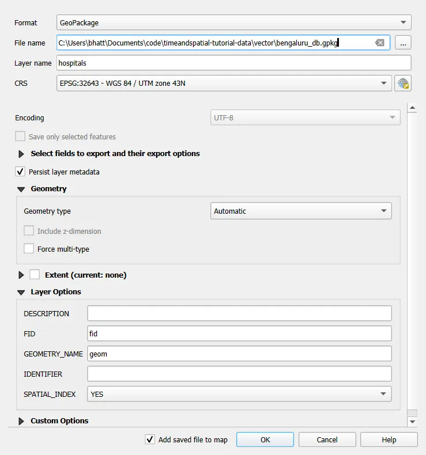Open the Encoding UTF-8 dropdown
Viewport: 426px width, 455px height.
click(305, 117)
